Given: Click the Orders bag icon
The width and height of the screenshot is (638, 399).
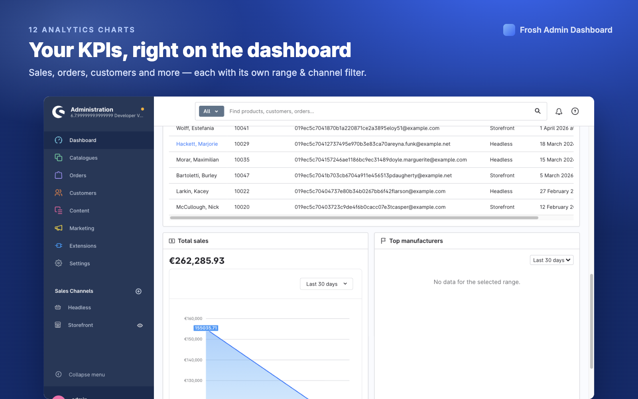Looking at the screenshot, I should pos(59,175).
